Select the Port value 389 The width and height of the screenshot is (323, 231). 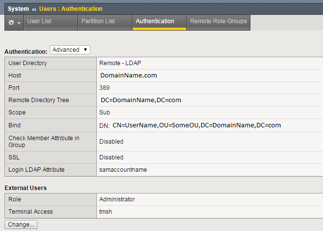(104, 88)
